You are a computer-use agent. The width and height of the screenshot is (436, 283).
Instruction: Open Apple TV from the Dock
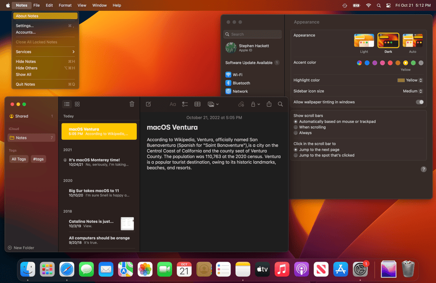(x=262, y=269)
